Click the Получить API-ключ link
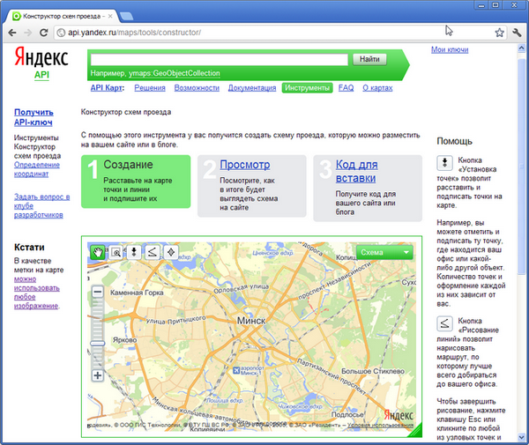This screenshot has width=529, height=445. click(x=34, y=117)
